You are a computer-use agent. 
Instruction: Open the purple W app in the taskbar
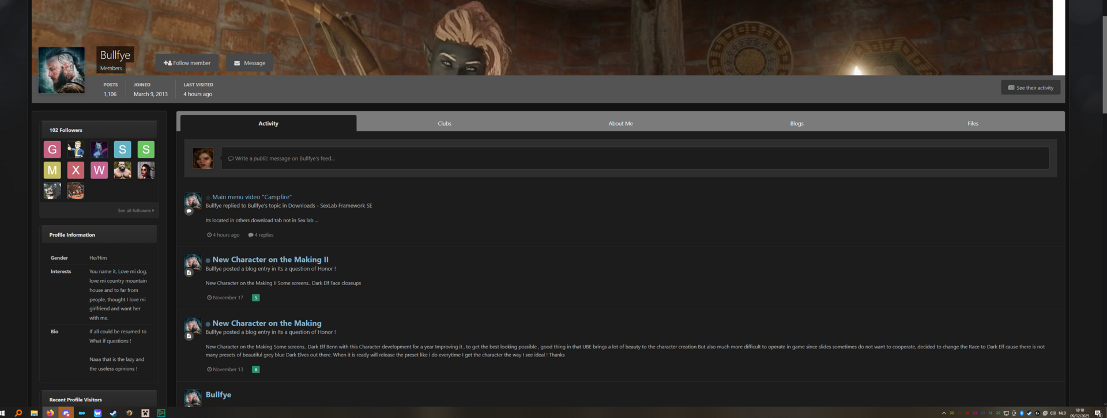click(97, 413)
